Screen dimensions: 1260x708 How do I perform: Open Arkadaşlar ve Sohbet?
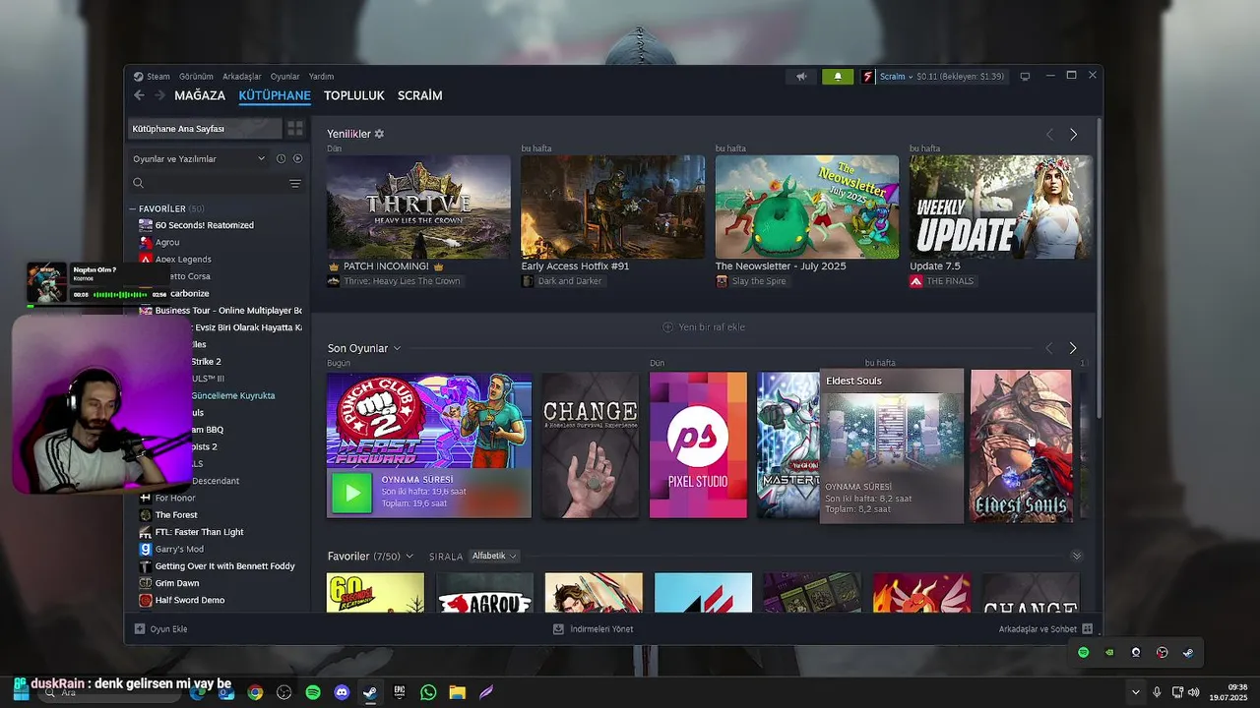(1045, 628)
